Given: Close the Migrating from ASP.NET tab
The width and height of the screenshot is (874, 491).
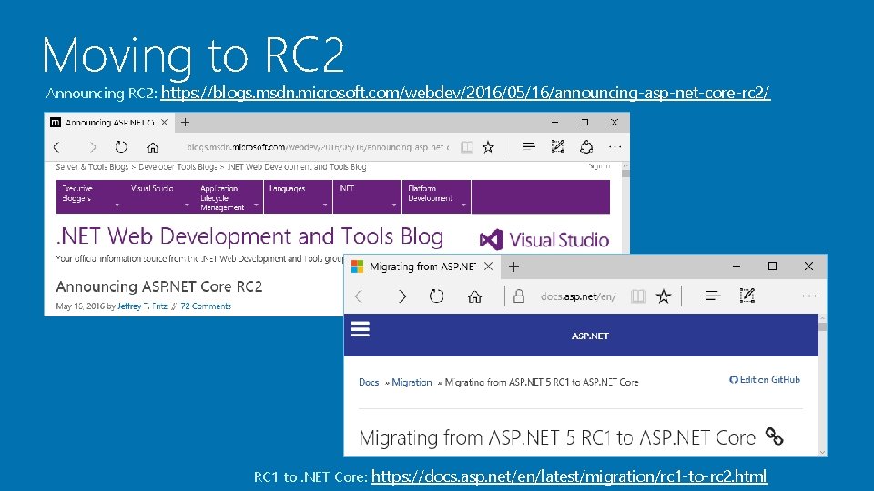Looking at the screenshot, I should point(488,266).
